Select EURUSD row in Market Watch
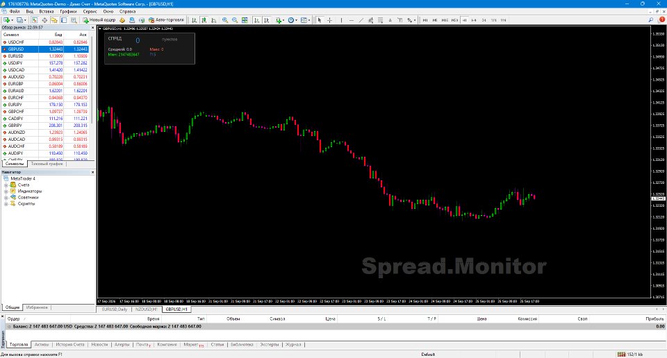 click(45, 56)
